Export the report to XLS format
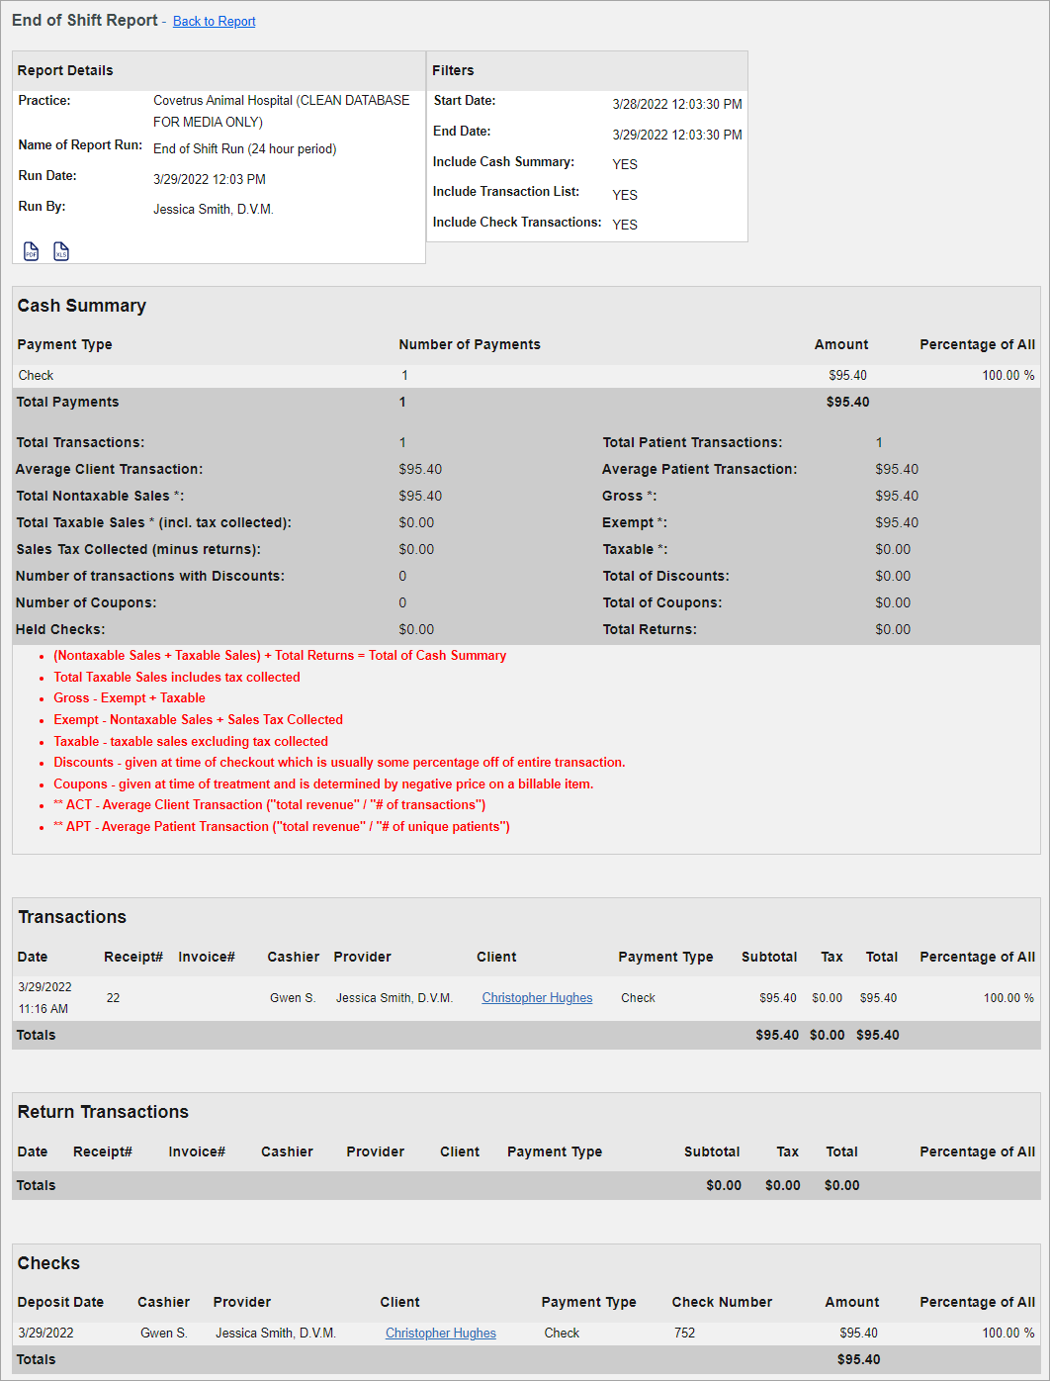Screen dimensions: 1050x1381 click(x=60, y=251)
